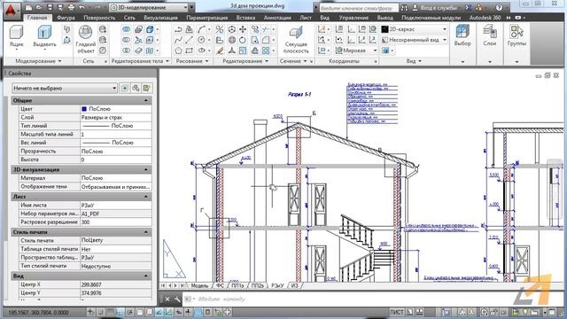Click the Гладкий объект mesh tool

point(86,39)
